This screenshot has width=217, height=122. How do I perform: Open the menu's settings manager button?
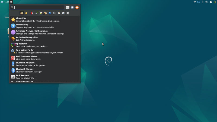[67, 8]
